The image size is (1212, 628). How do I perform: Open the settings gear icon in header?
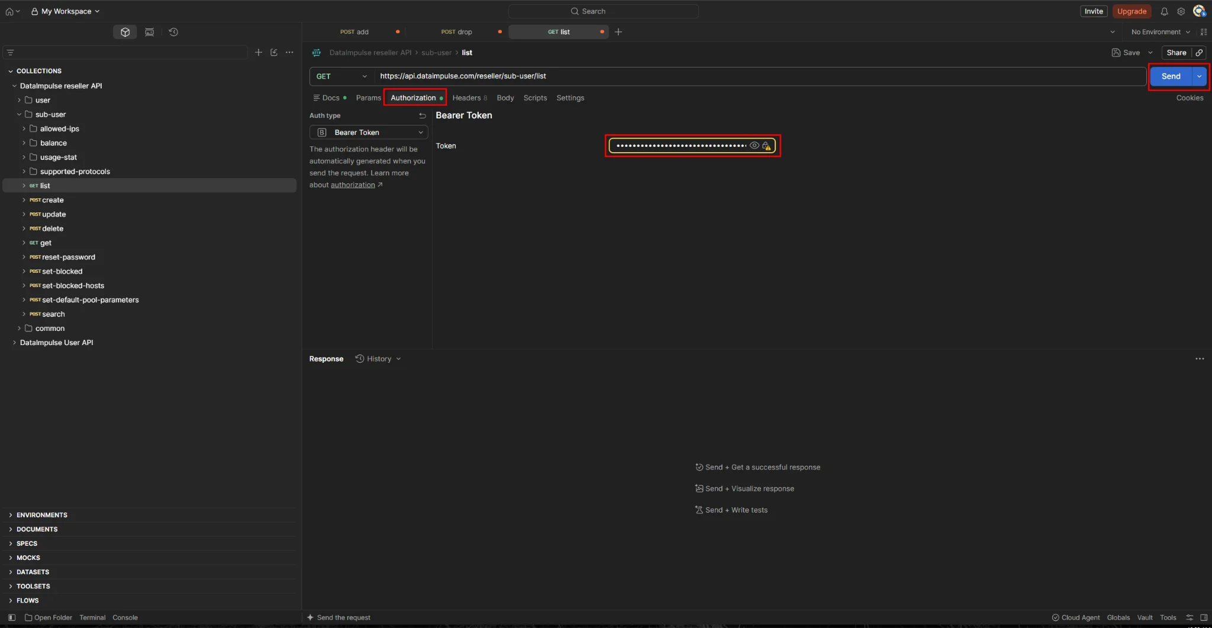1181,11
